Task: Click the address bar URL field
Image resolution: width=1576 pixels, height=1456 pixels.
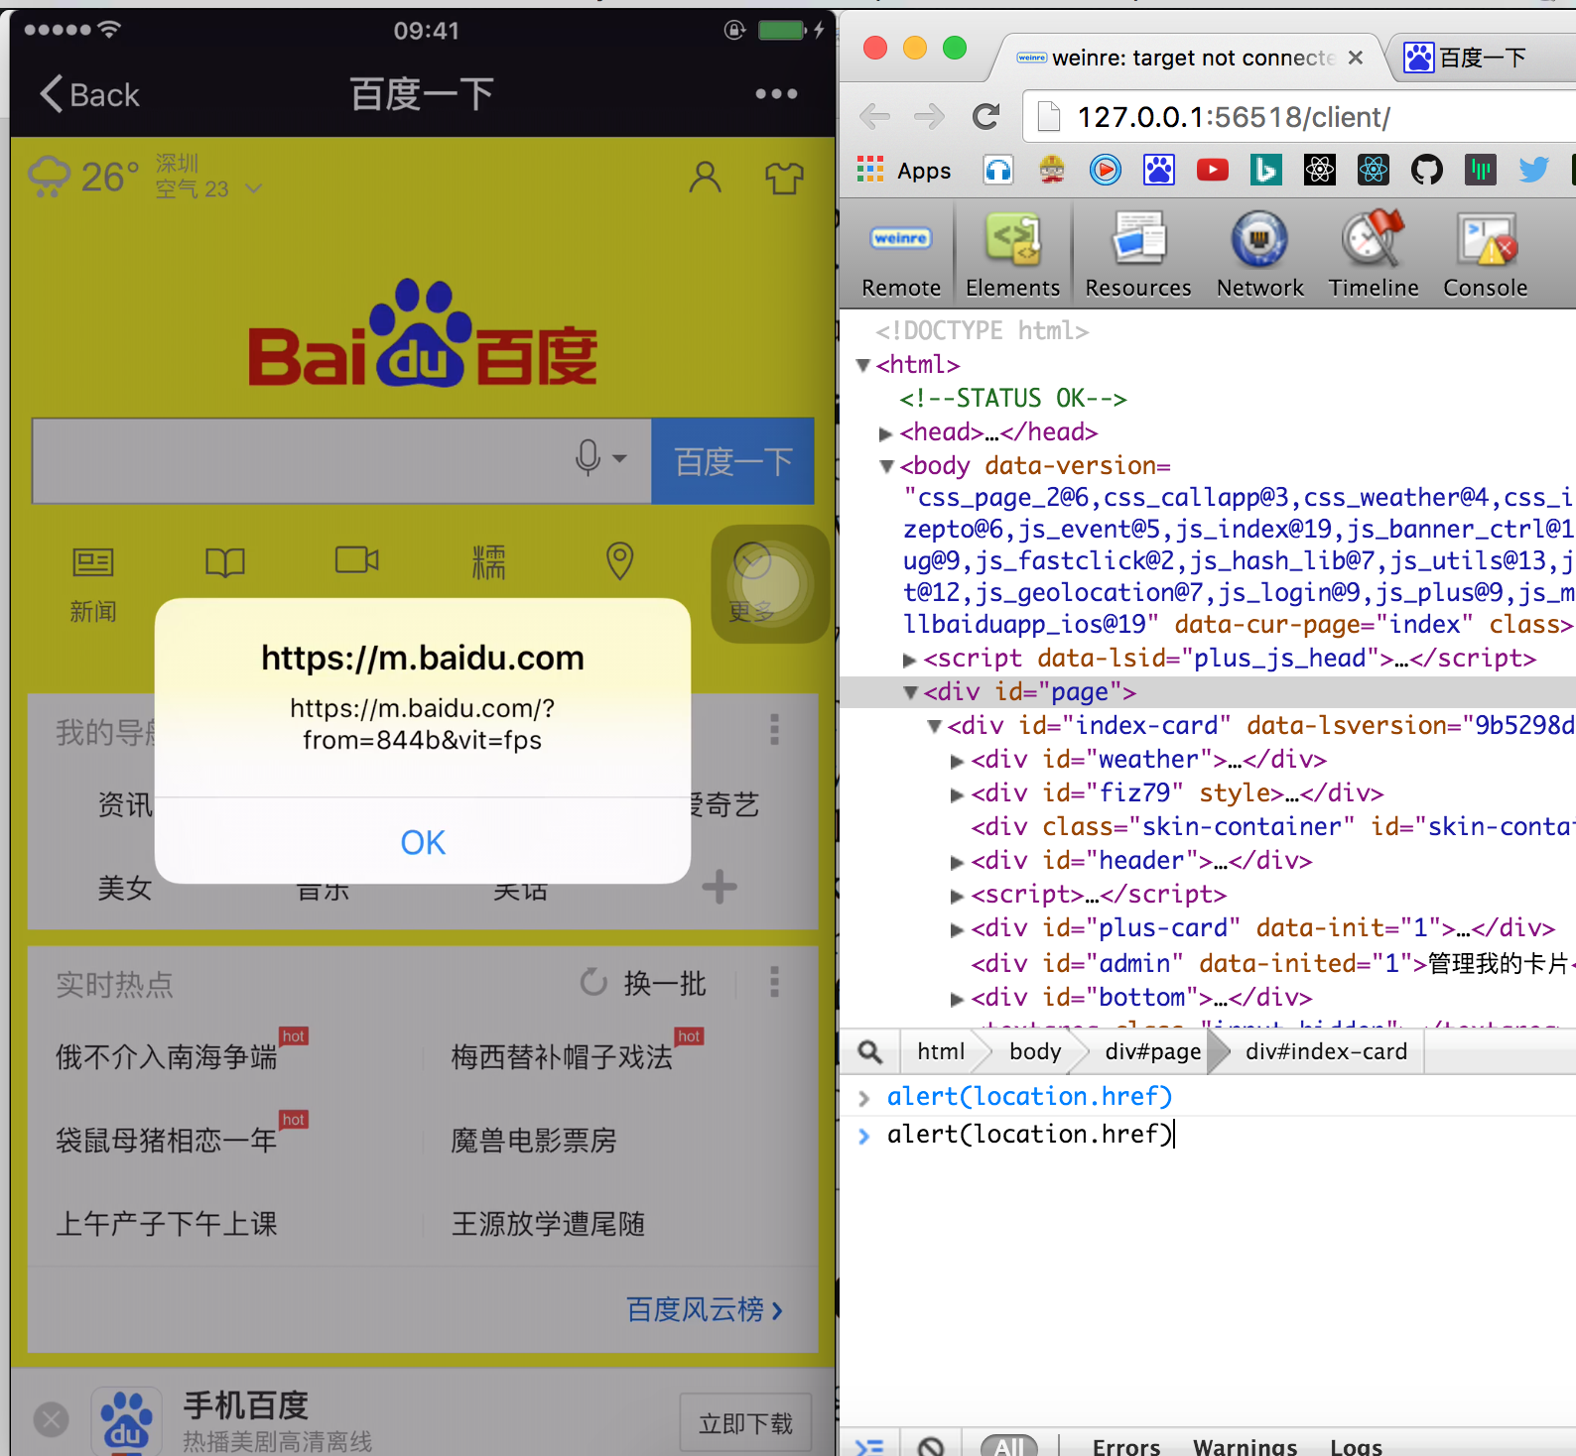Action: tap(1300, 117)
